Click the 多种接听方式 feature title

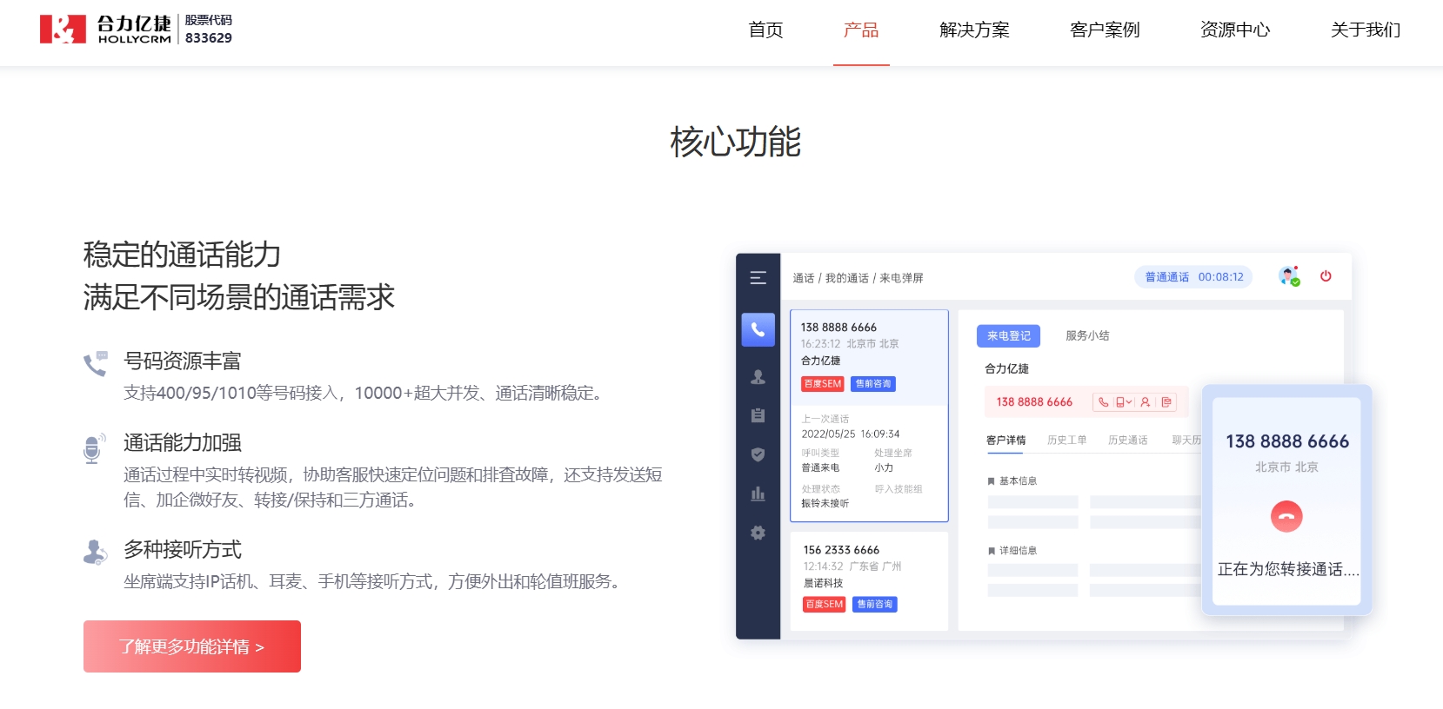(x=183, y=549)
